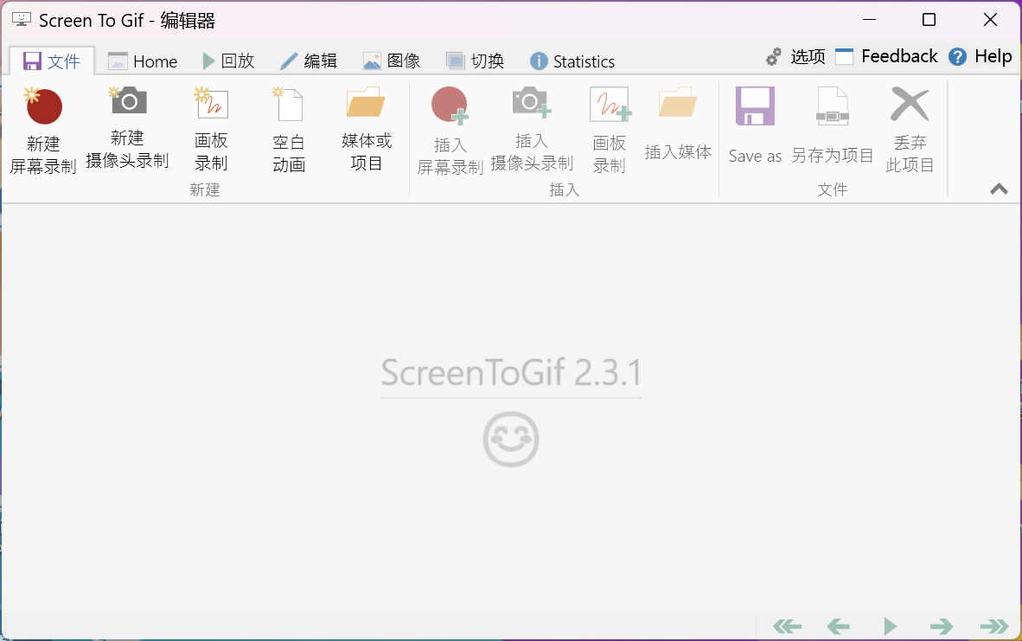Go to the previous frame

point(838,626)
